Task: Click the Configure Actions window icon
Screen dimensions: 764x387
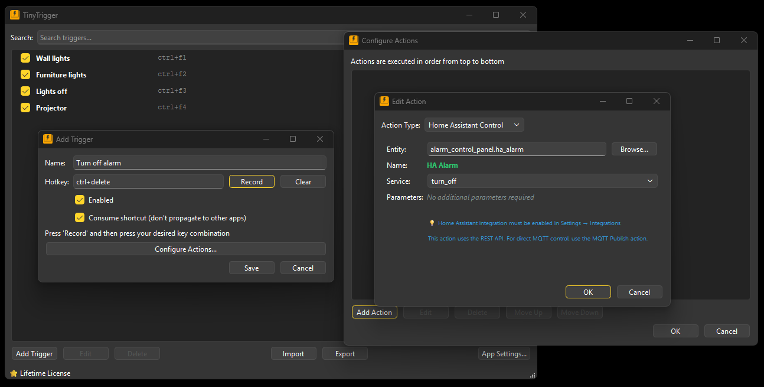Action: click(x=353, y=40)
